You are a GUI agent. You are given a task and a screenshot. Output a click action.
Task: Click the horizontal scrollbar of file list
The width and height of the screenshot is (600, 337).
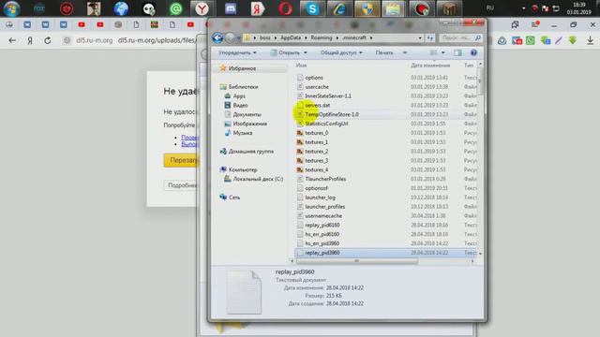coord(356,261)
